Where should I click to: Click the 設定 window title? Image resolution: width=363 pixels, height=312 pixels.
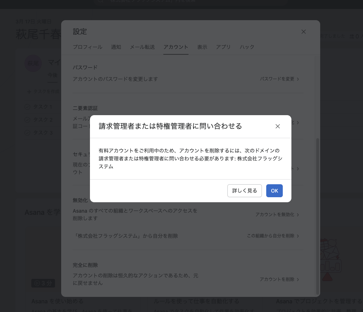pyautogui.click(x=80, y=32)
